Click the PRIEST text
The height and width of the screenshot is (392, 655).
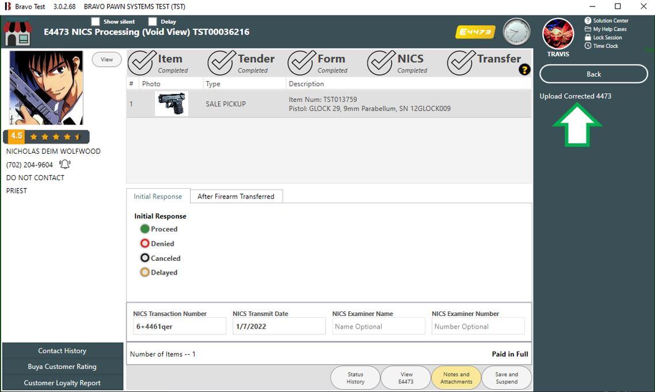point(17,191)
